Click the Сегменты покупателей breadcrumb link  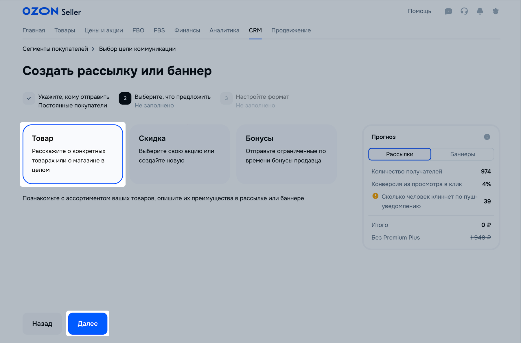click(55, 49)
